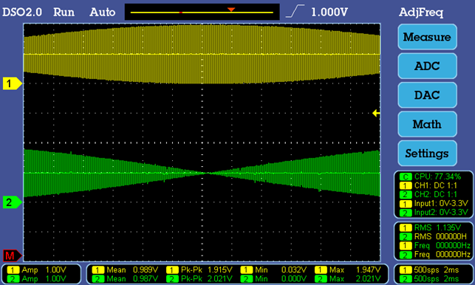Click the green C icon beside CPU
This screenshot has width=475, height=285.
point(406,177)
